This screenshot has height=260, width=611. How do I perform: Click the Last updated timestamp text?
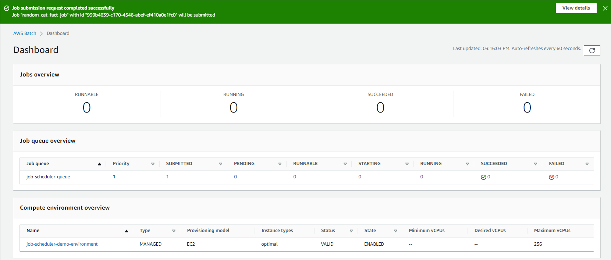coord(517,49)
